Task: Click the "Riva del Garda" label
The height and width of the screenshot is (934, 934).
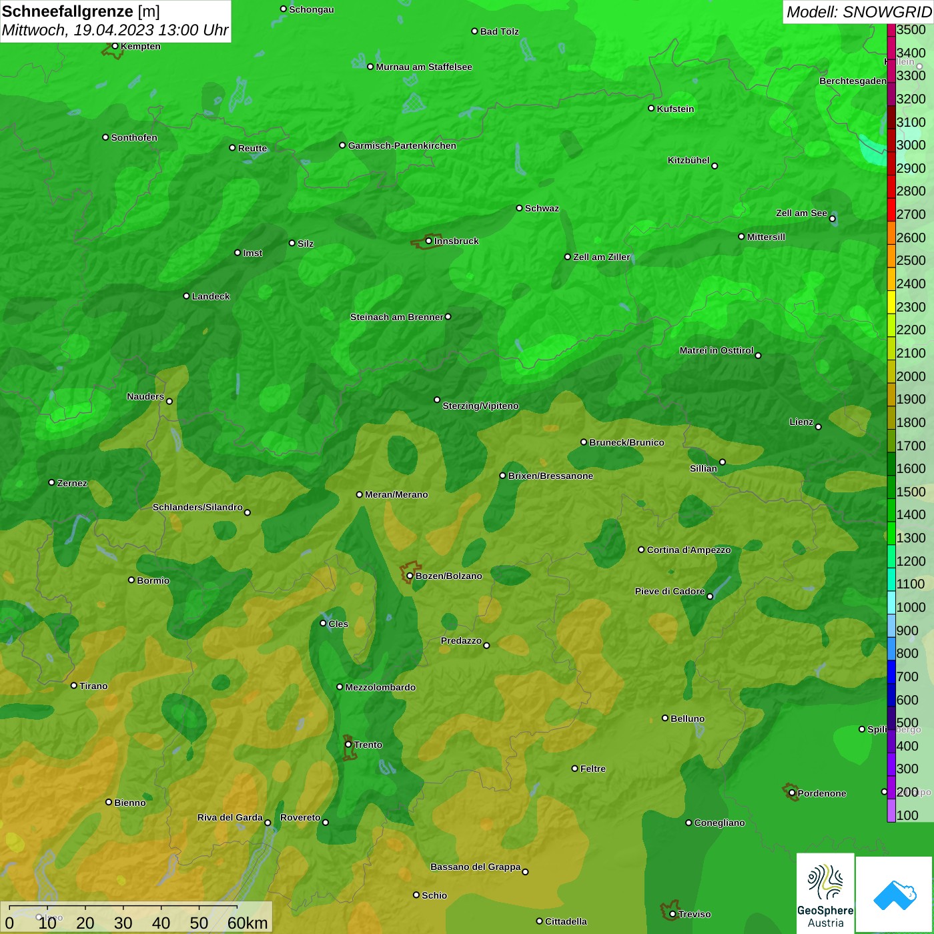Action: click(x=230, y=817)
